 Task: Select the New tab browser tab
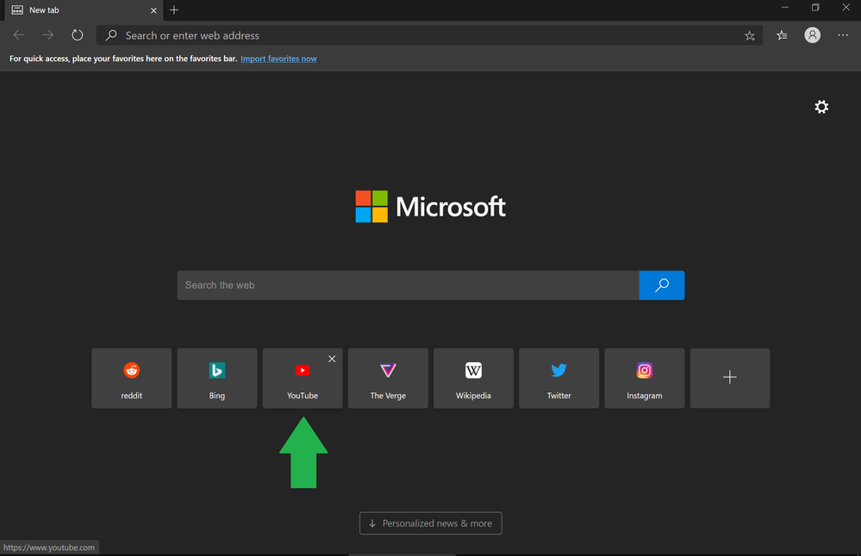pyautogui.click(x=84, y=10)
